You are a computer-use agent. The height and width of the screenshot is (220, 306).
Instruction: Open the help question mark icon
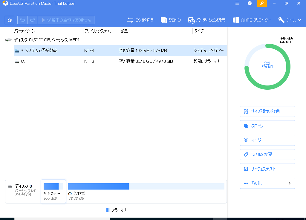[250, 3]
